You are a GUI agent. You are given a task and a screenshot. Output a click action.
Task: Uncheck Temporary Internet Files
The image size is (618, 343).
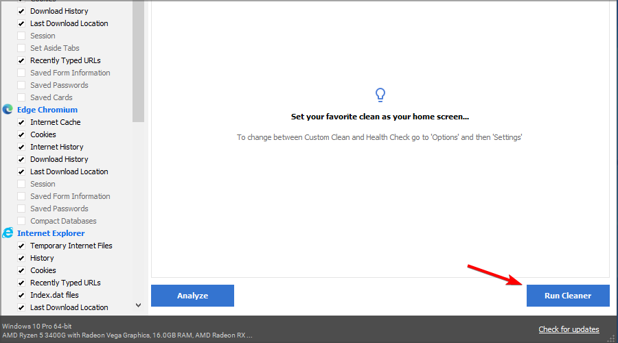point(21,246)
